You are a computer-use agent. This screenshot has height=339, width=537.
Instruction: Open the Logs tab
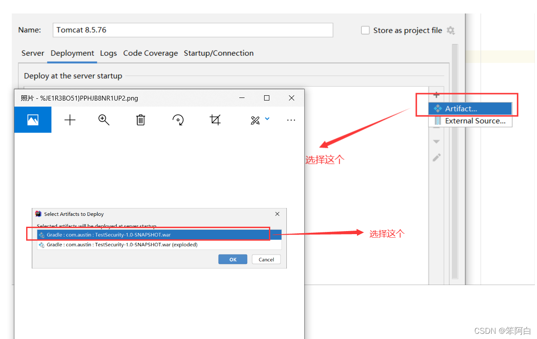109,53
